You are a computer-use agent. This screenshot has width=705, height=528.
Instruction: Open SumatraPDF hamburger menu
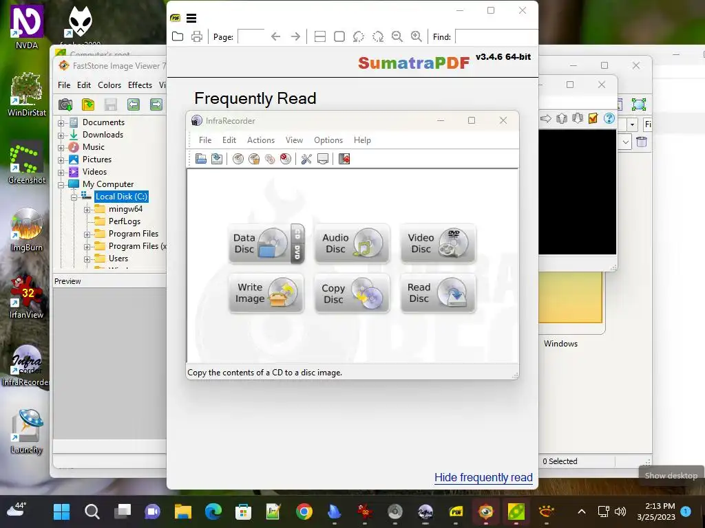[191, 18]
